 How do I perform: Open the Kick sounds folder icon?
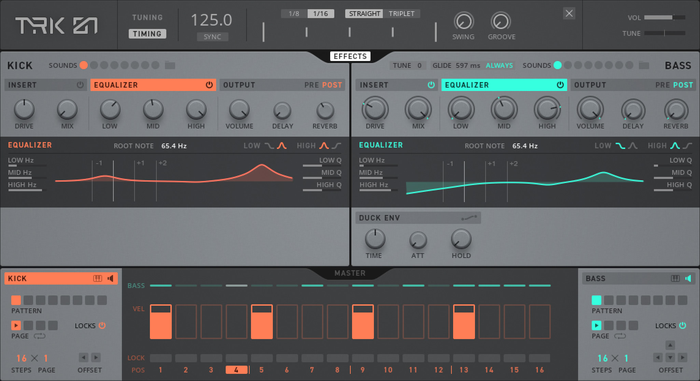170,65
